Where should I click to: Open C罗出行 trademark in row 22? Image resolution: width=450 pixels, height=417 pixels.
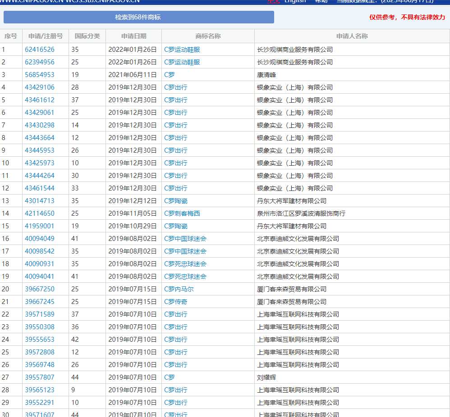176,314
